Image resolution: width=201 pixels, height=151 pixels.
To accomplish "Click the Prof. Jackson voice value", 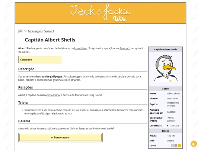I will coord(171,119).
